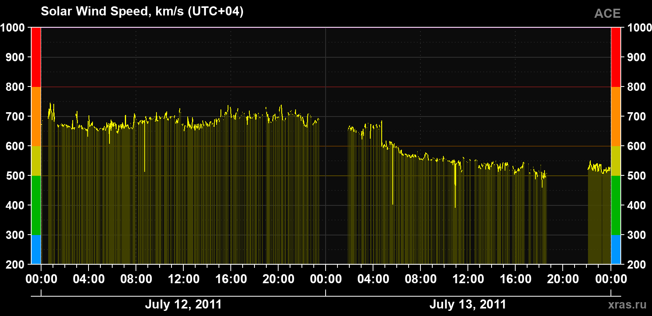Click the blue band on right-hand scale
The height and width of the screenshot is (316, 652).
click(x=616, y=250)
